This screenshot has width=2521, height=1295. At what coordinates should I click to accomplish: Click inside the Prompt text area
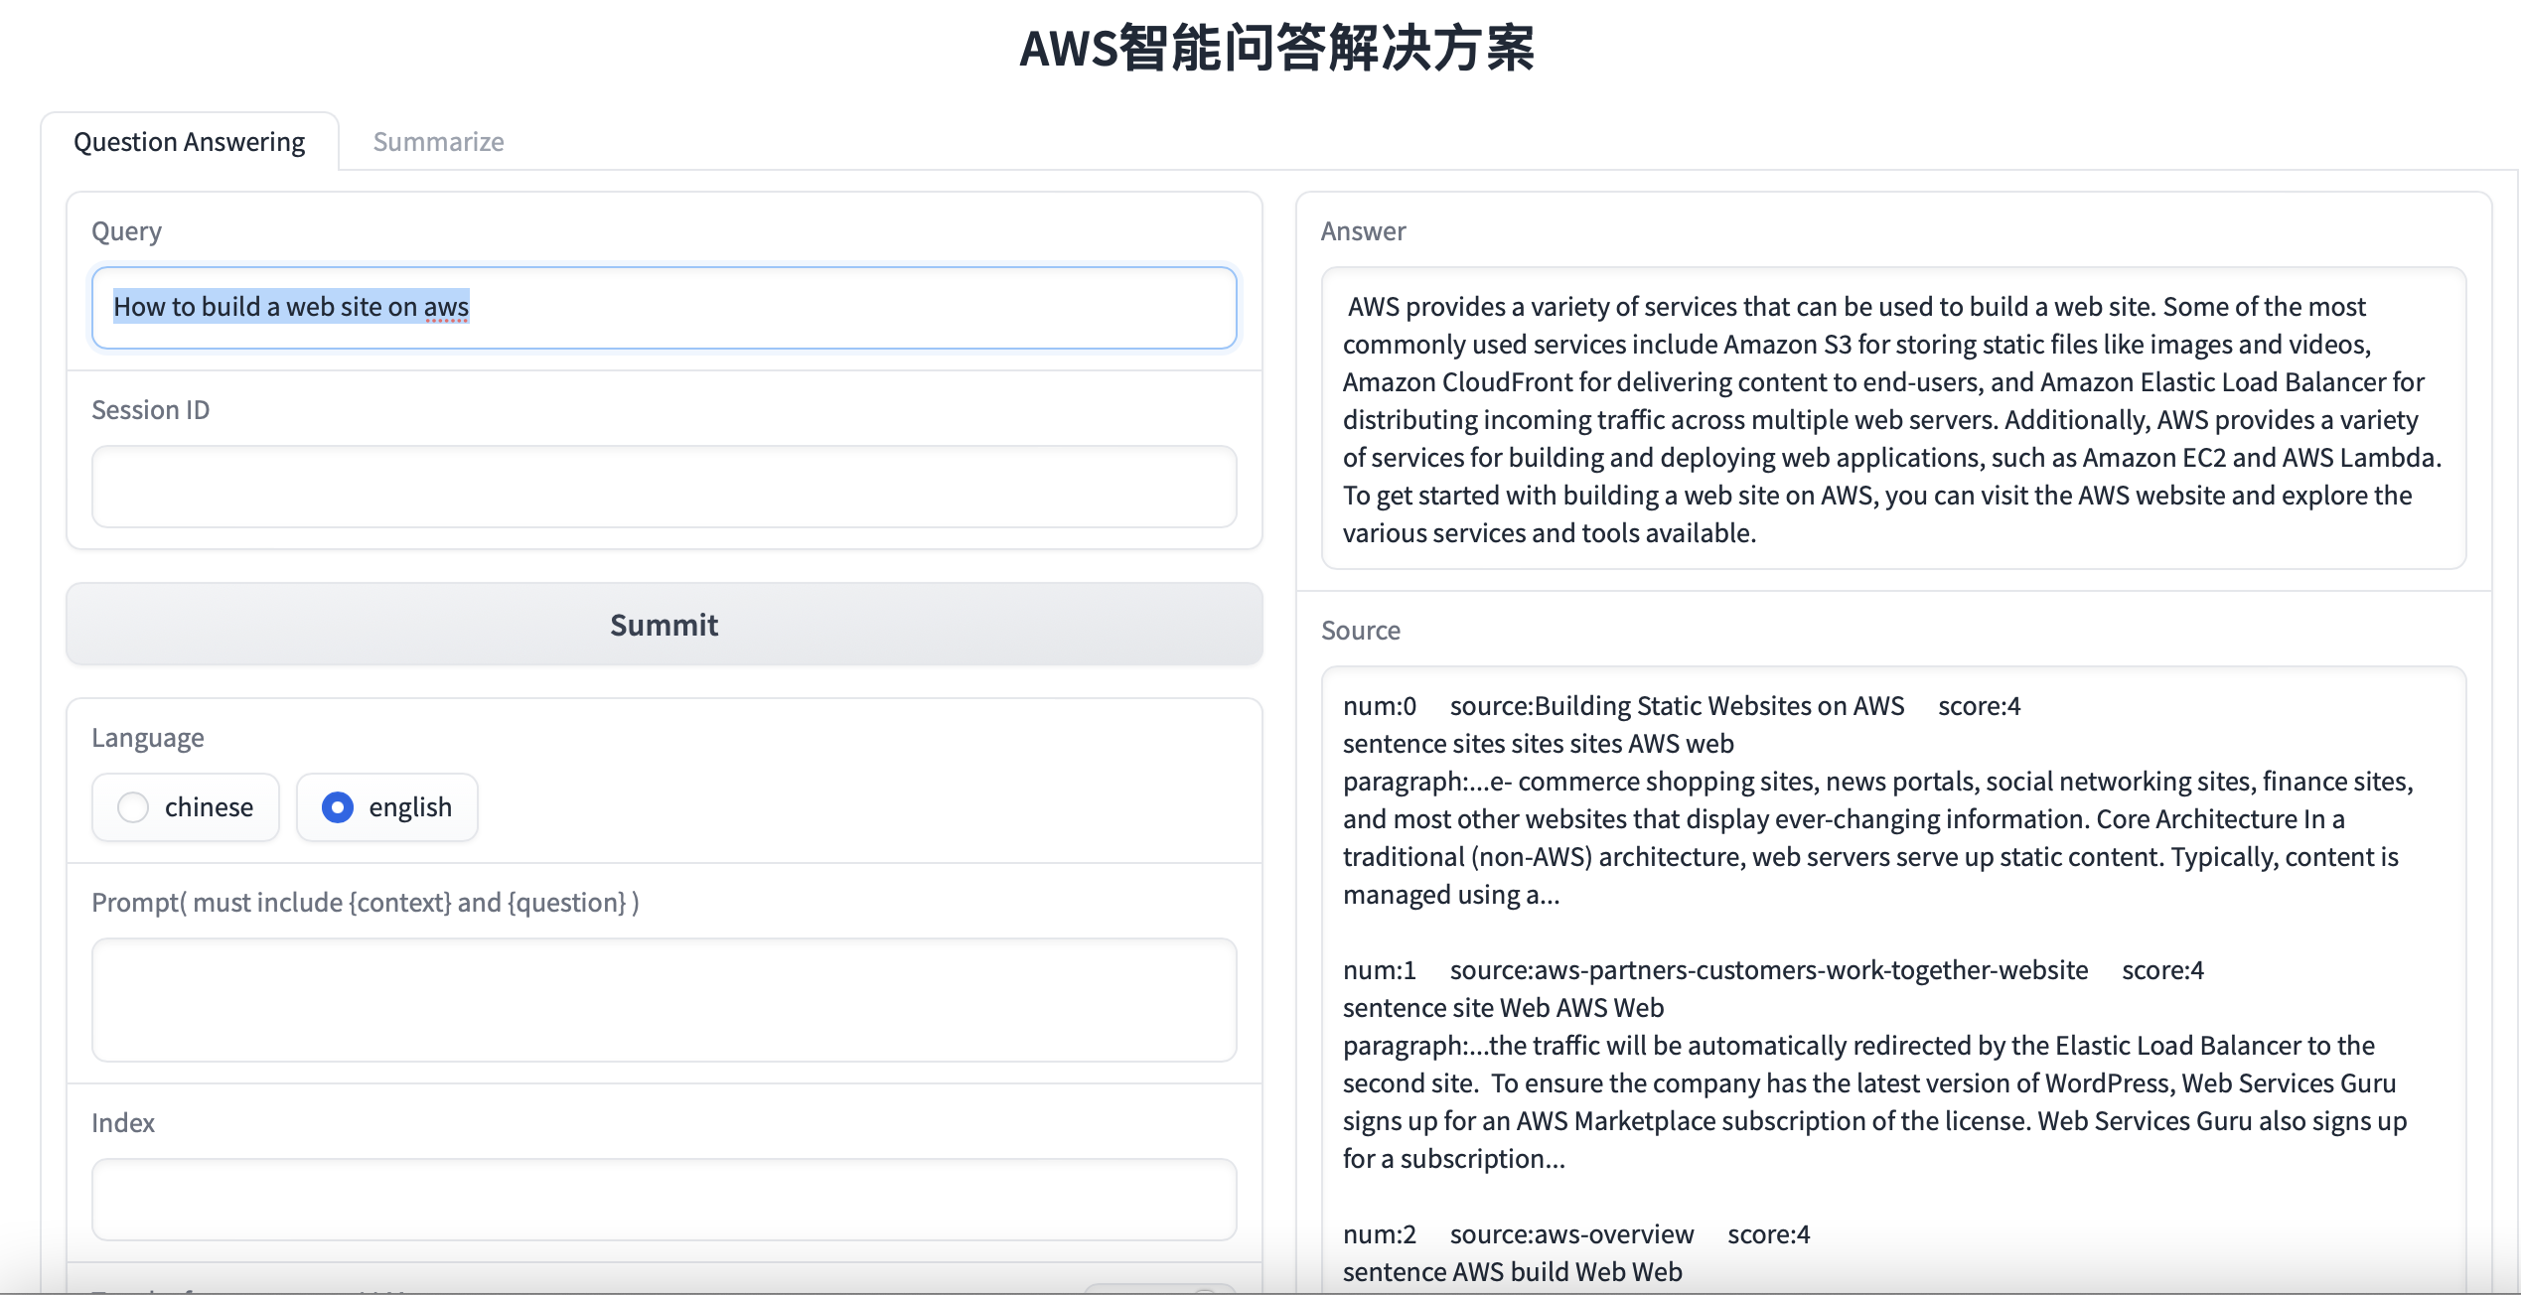663,999
